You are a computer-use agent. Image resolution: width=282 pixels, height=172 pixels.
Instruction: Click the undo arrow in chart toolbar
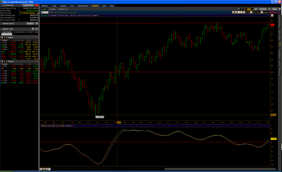tap(239, 9)
